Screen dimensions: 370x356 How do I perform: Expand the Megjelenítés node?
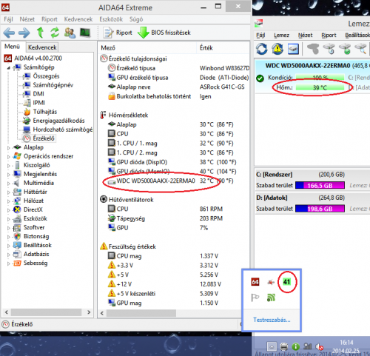8,174
